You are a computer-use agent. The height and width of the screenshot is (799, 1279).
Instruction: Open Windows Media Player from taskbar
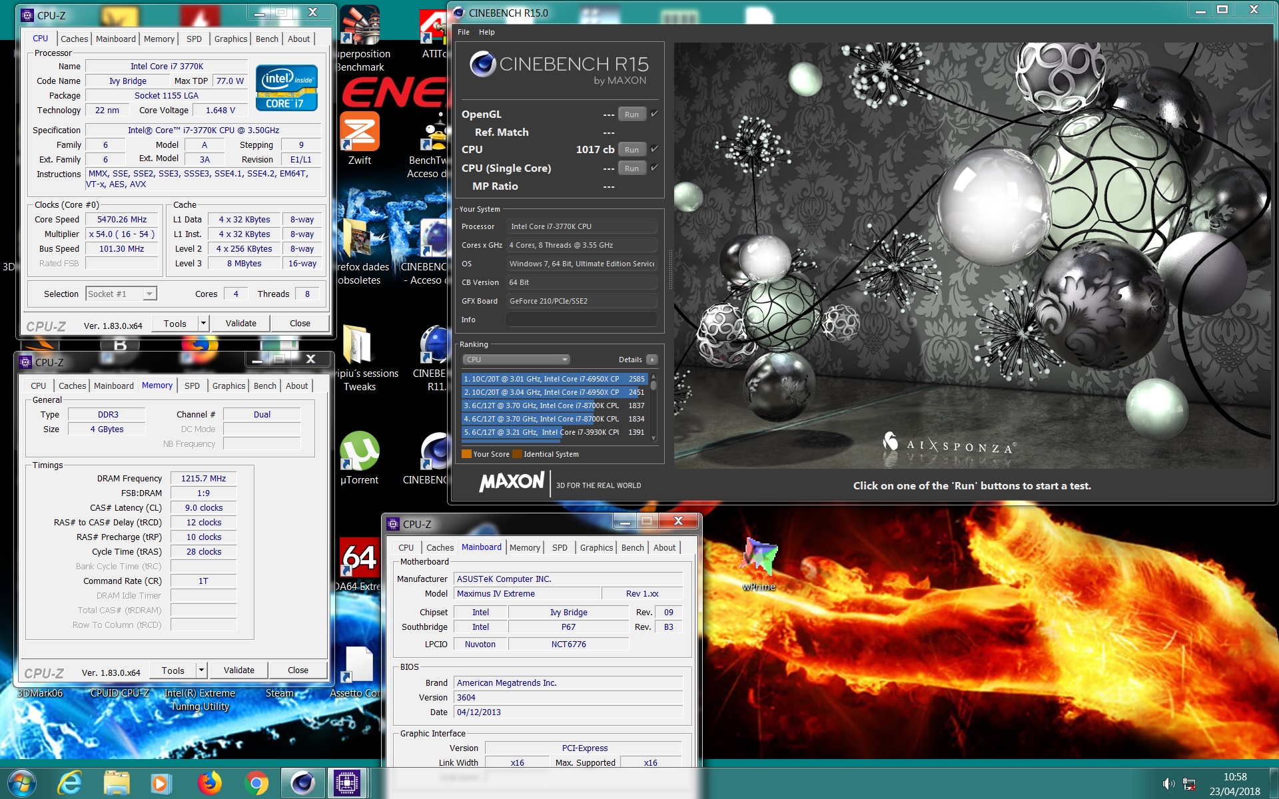point(160,783)
